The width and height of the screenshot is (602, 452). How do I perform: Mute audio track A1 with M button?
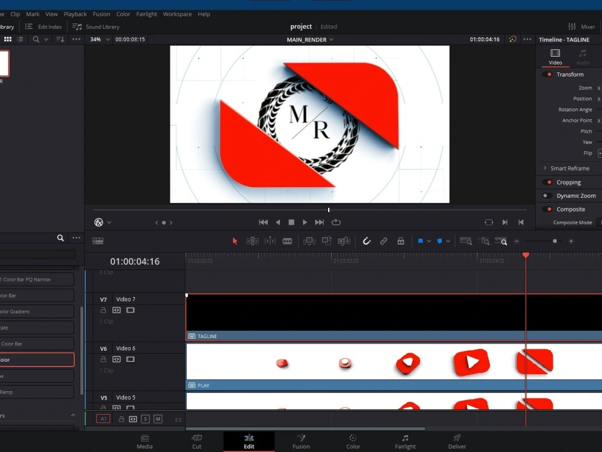(158, 419)
